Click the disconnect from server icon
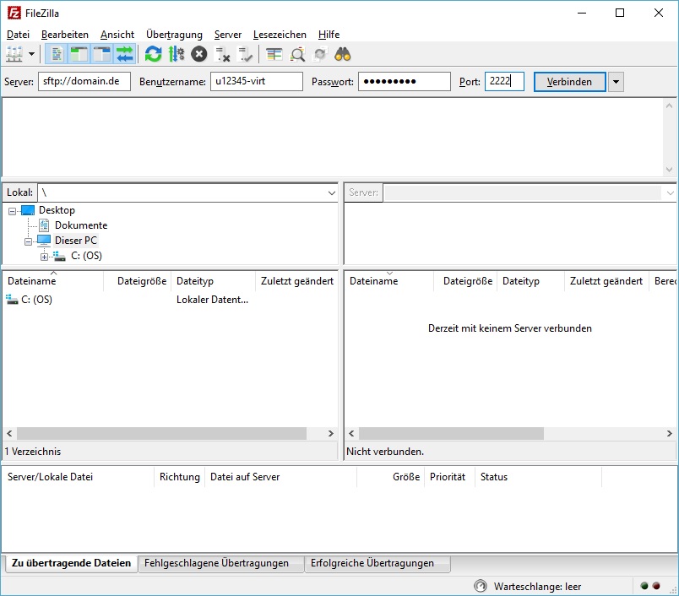This screenshot has height=596, width=679. 223,55
